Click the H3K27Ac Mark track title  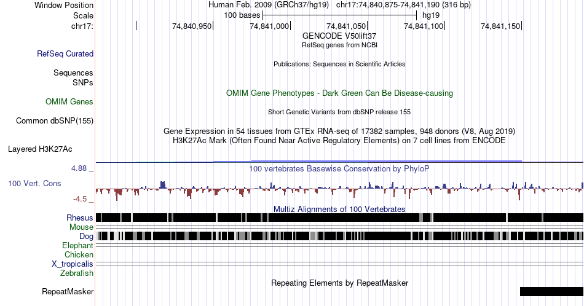point(339,140)
